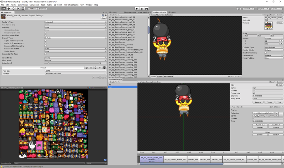Open the Layout dropdown
The height and width of the screenshot is (168, 284).
coord(276,9)
